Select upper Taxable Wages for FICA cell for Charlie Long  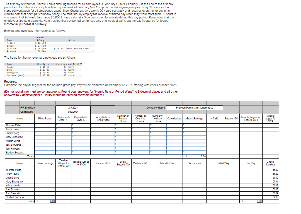click(x=270, y=133)
